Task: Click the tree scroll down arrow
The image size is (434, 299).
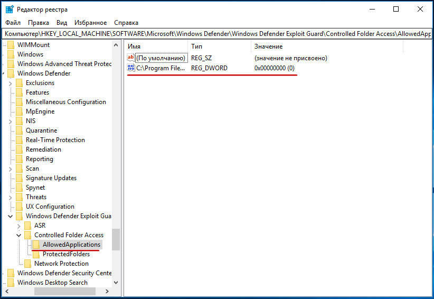Action: (116, 283)
